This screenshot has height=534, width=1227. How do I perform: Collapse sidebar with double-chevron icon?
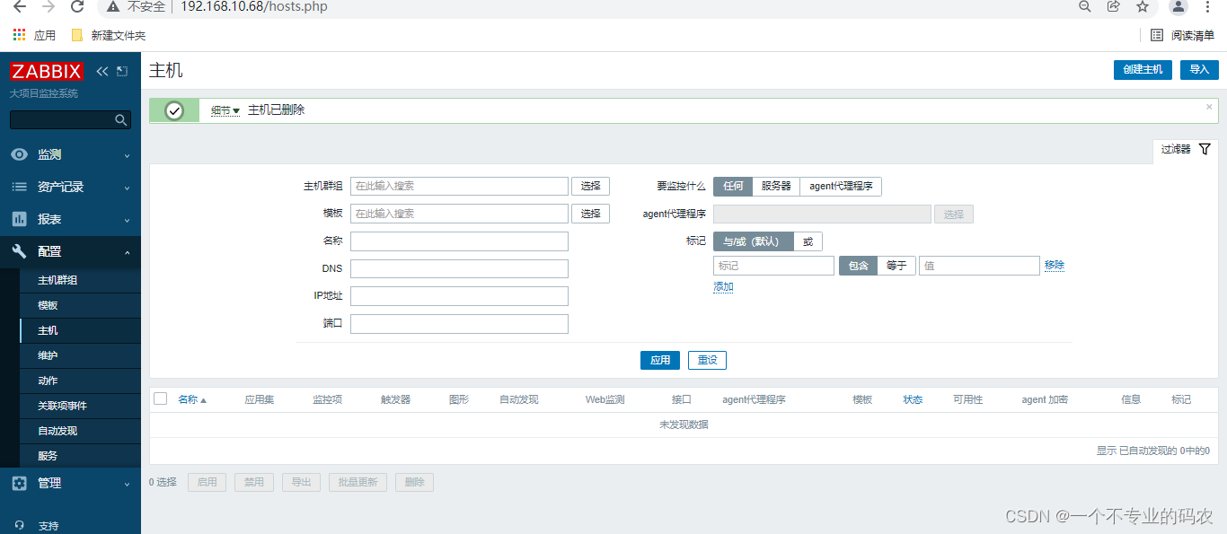coord(102,71)
